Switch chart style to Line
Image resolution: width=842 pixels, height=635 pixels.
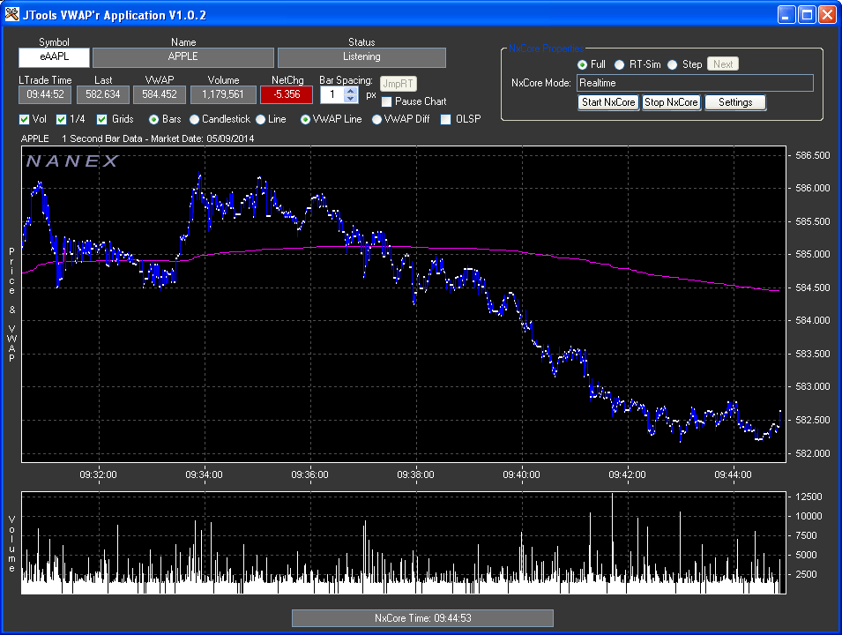260,119
